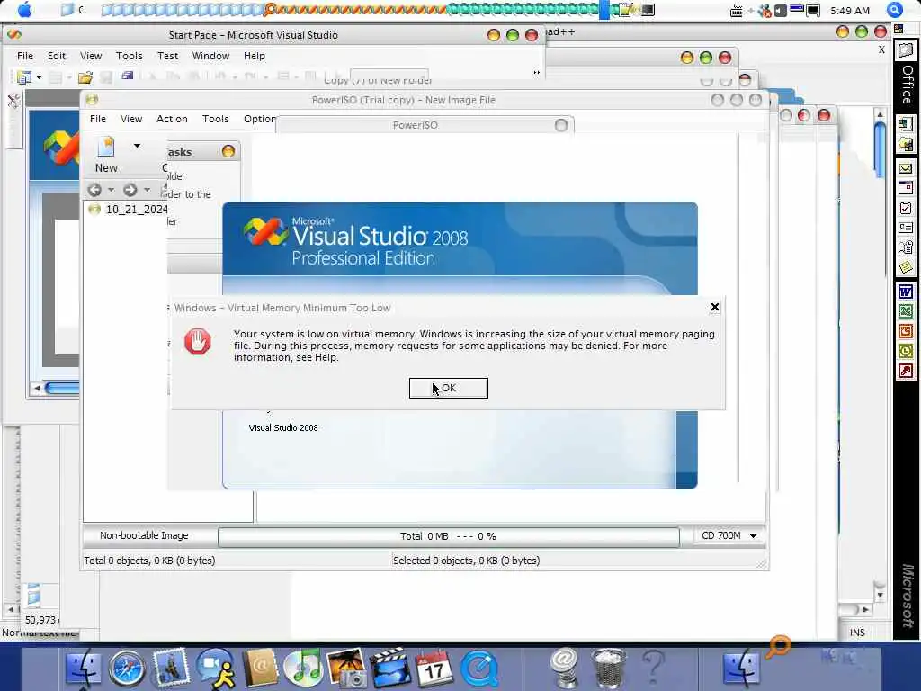The image size is (921, 691).
Task: Click the New Office Document icon on Office bar
Action: (906, 124)
